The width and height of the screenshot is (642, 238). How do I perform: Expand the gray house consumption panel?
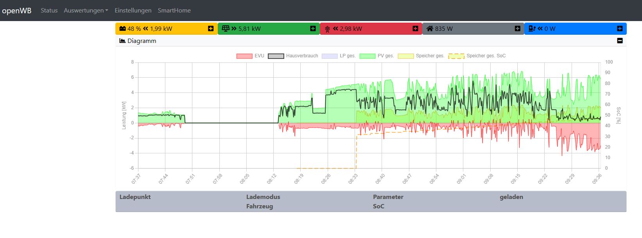[x=517, y=28]
